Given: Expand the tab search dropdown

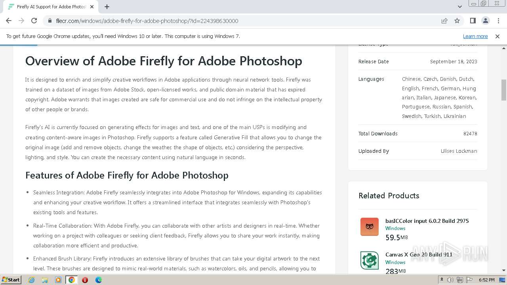Looking at the screenshot, I should (459, 7).
